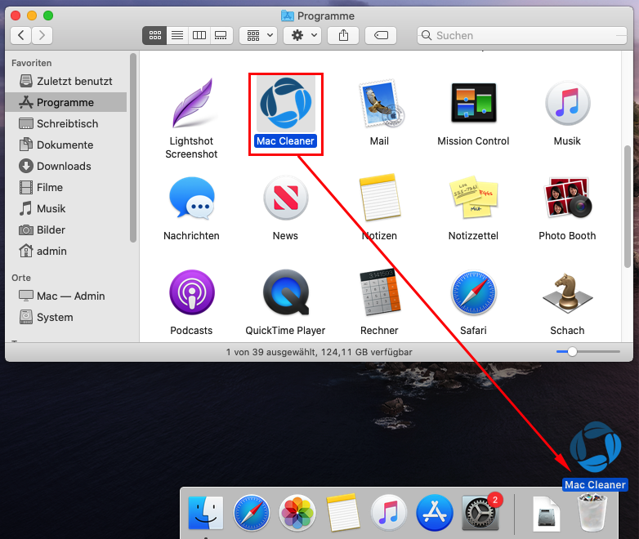Open Filme in the sidebar
The width and height of the screenshot is (639, 539).
[x=66, y=187]
